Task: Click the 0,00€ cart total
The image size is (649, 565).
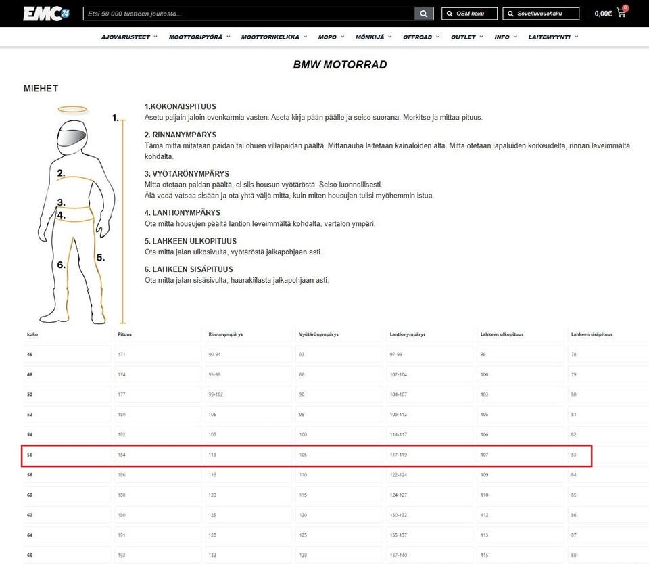Action: 602,14
